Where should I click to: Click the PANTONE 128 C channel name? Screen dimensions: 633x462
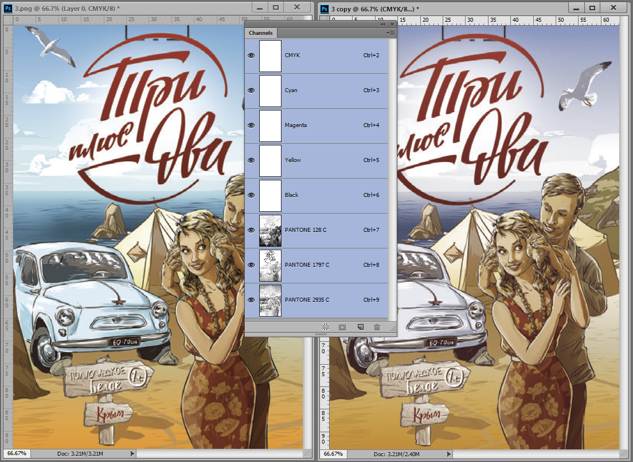tap(306, 230)
